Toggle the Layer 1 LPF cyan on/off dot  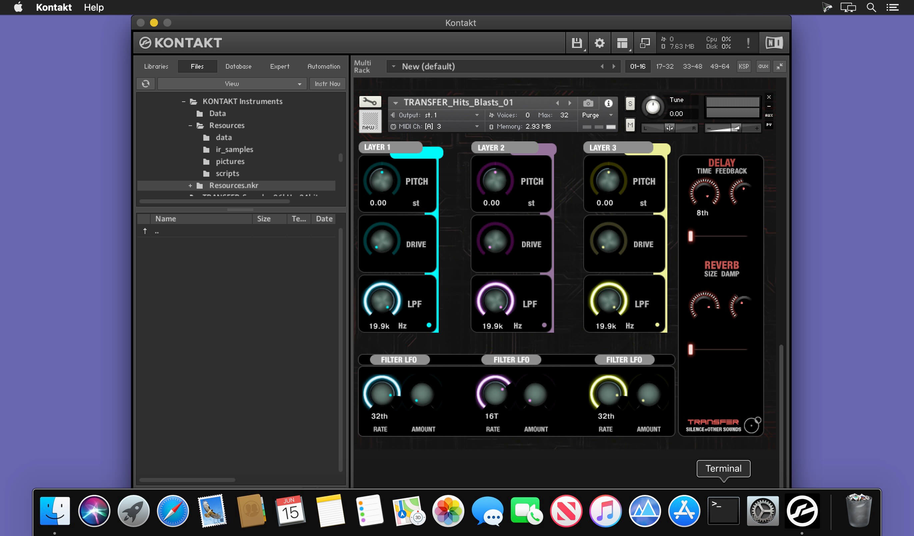point(429,325)
